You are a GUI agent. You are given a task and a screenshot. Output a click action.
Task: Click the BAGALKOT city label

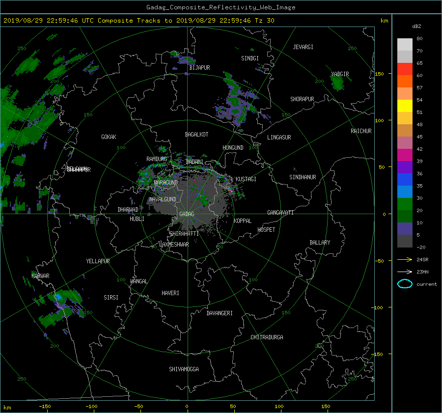coord(196,135)
